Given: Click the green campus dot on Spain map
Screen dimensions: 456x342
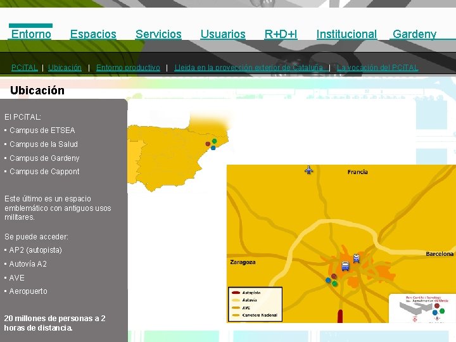Looking at the screenshot, I should (214, 141).
